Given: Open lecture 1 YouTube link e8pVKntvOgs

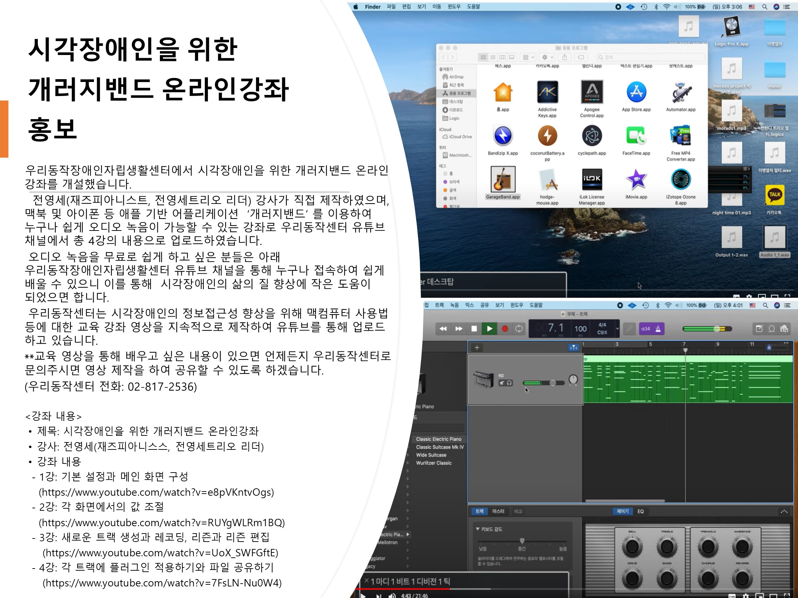Looking at the screenshot, I should pyautogui.click(x=156, y=492).
